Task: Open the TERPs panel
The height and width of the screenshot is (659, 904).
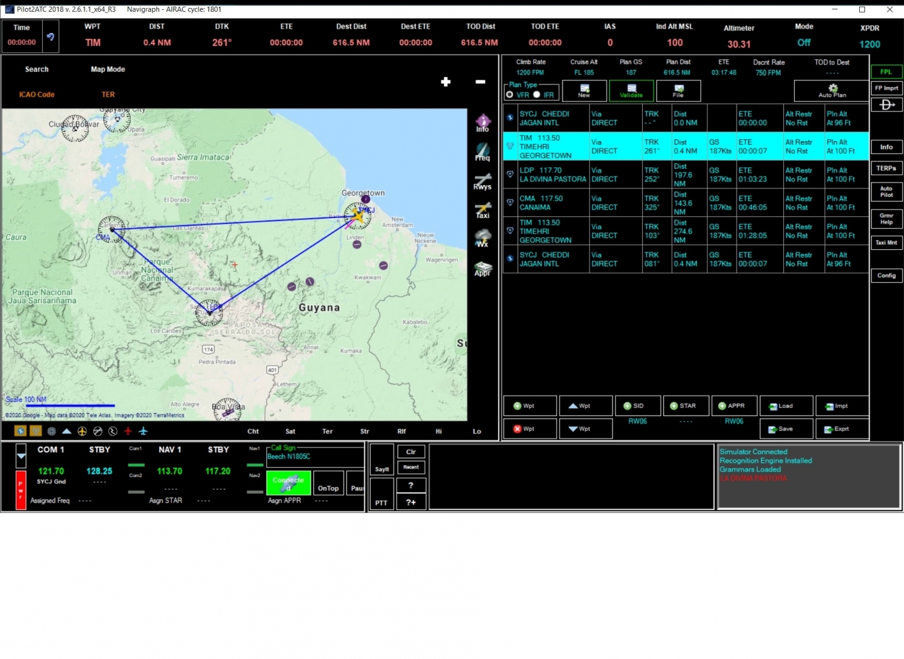Action: click(886, 169)
